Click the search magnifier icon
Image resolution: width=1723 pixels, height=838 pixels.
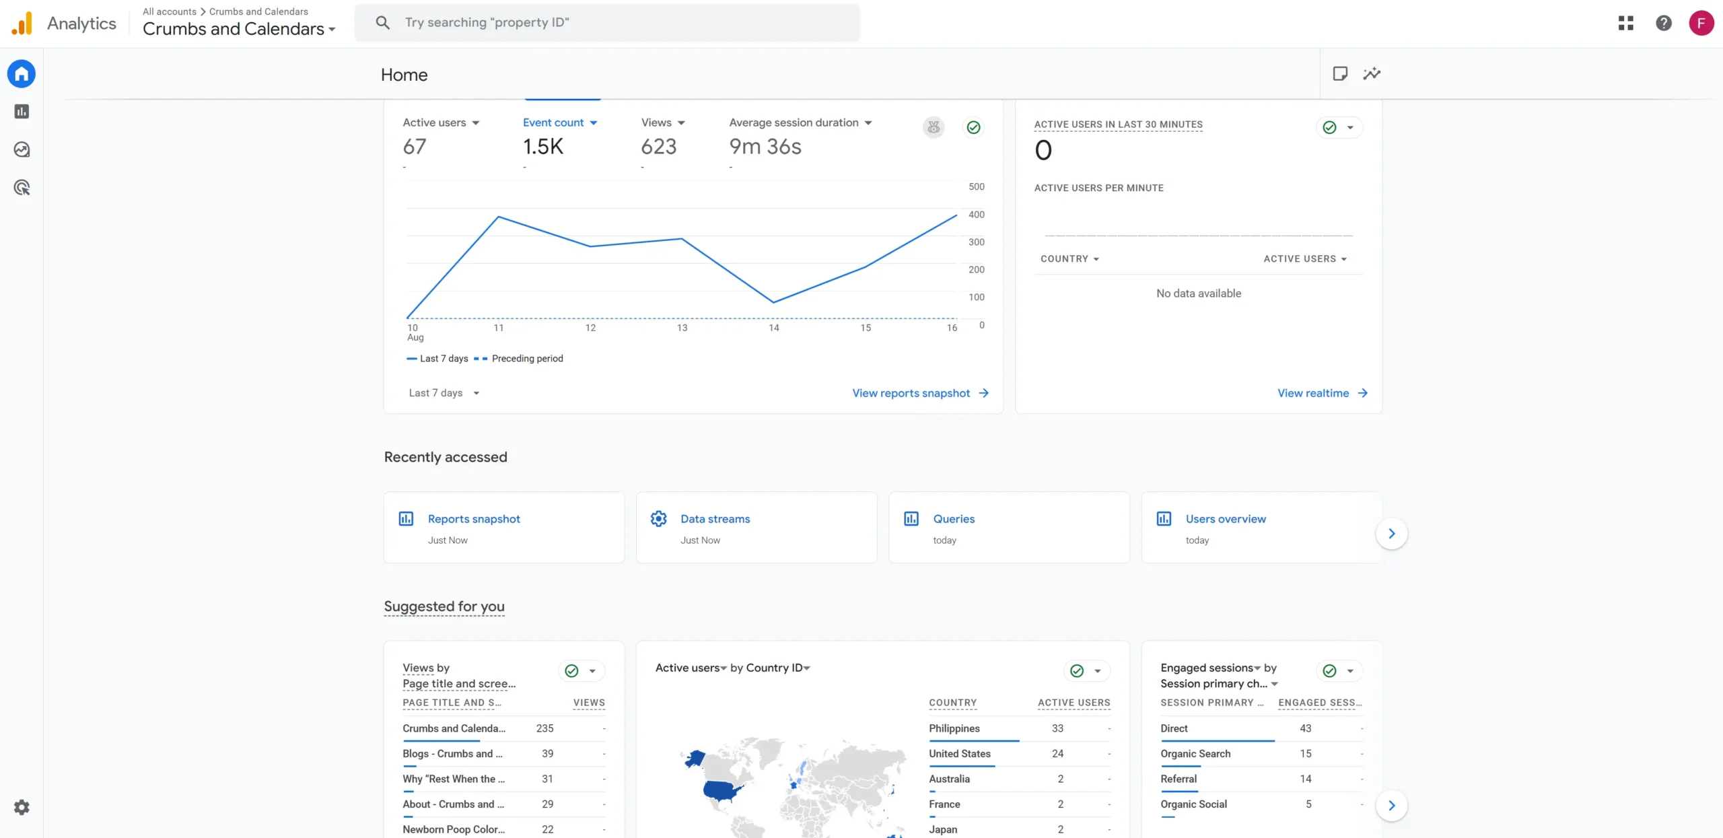(382, 23)
